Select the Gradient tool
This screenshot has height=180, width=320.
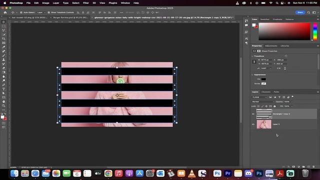[3, 72]
